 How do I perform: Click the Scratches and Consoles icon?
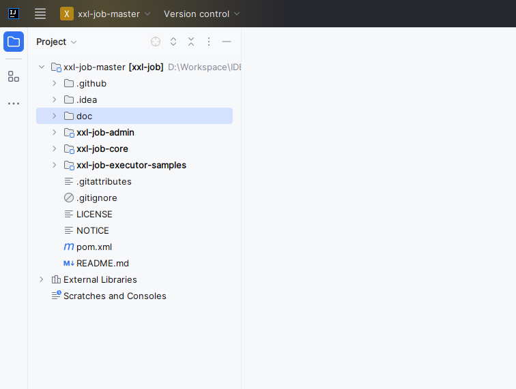[56, 295]
